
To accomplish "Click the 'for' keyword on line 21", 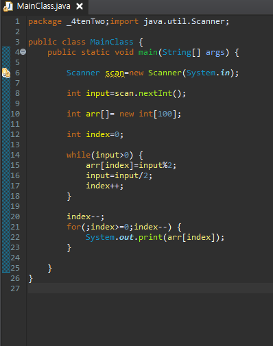I will [74, 227].
